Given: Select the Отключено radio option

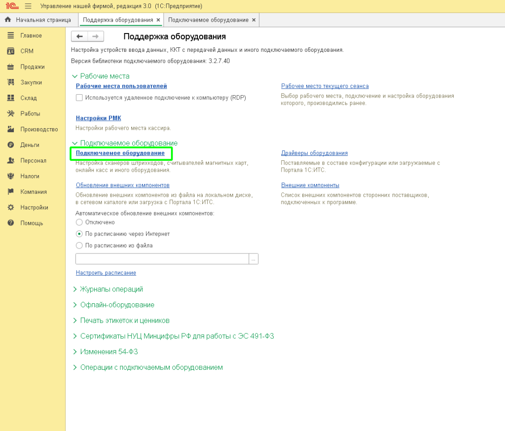Looking at the screenshot, I should tap(79, 222).
